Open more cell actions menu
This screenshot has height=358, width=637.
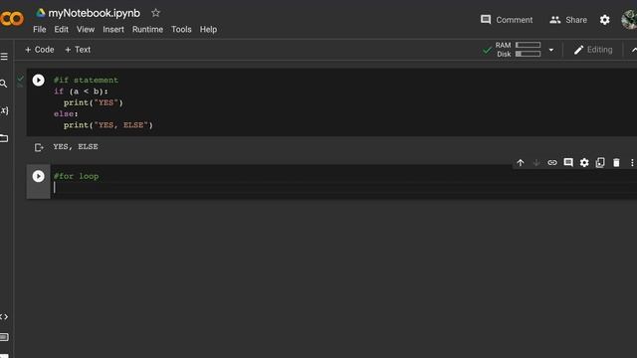[x=632, y=163]
